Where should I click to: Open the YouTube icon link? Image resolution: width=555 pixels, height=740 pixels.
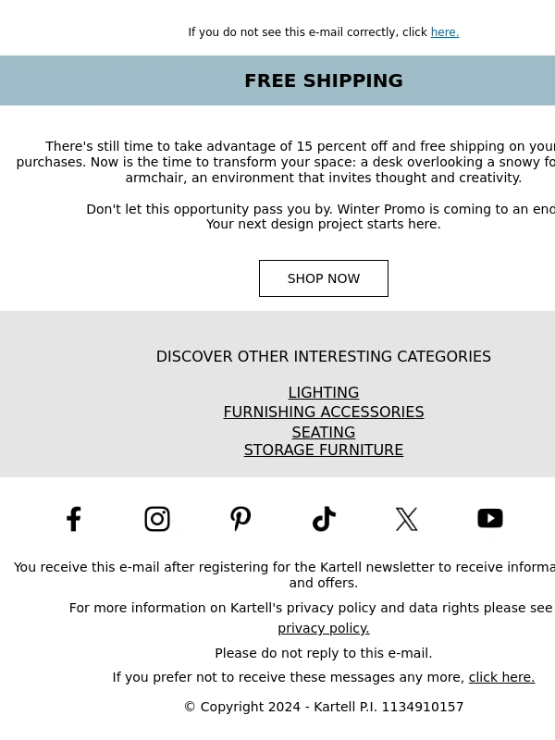pyautogui.click(x=490, y=518)
